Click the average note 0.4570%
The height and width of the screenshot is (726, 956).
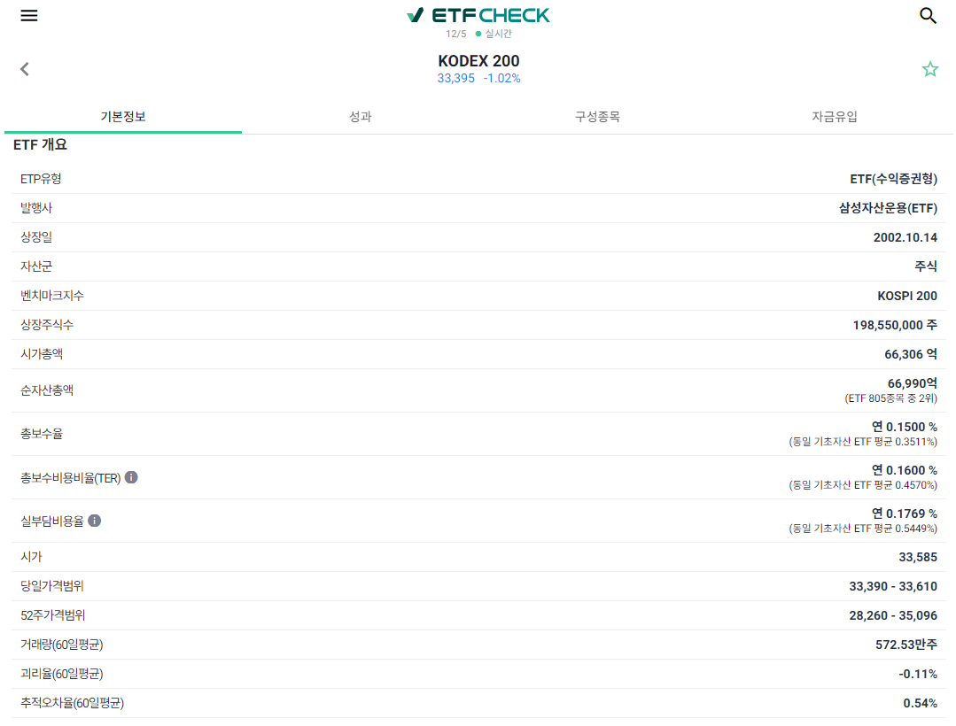[x=862, y=485]
